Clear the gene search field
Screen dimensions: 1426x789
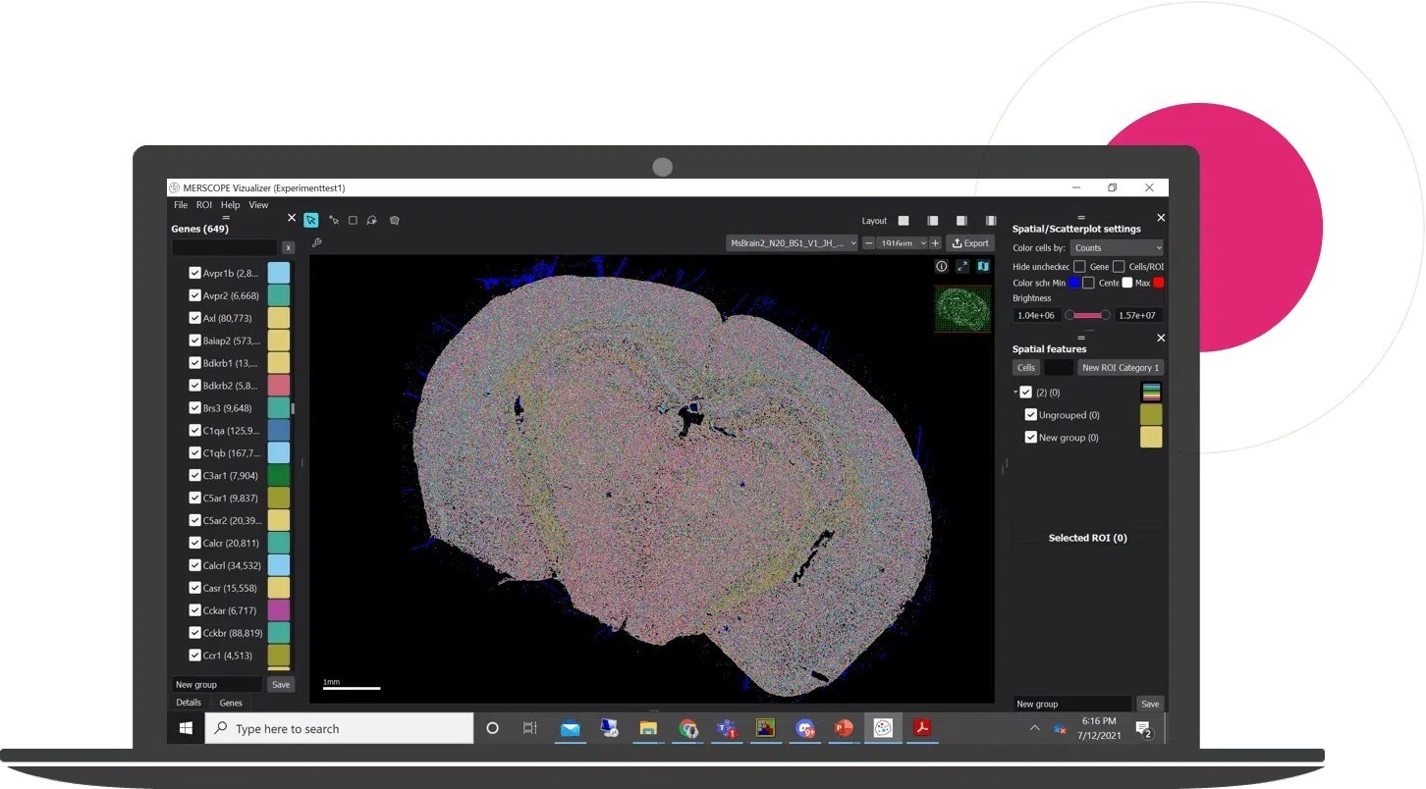288,248
